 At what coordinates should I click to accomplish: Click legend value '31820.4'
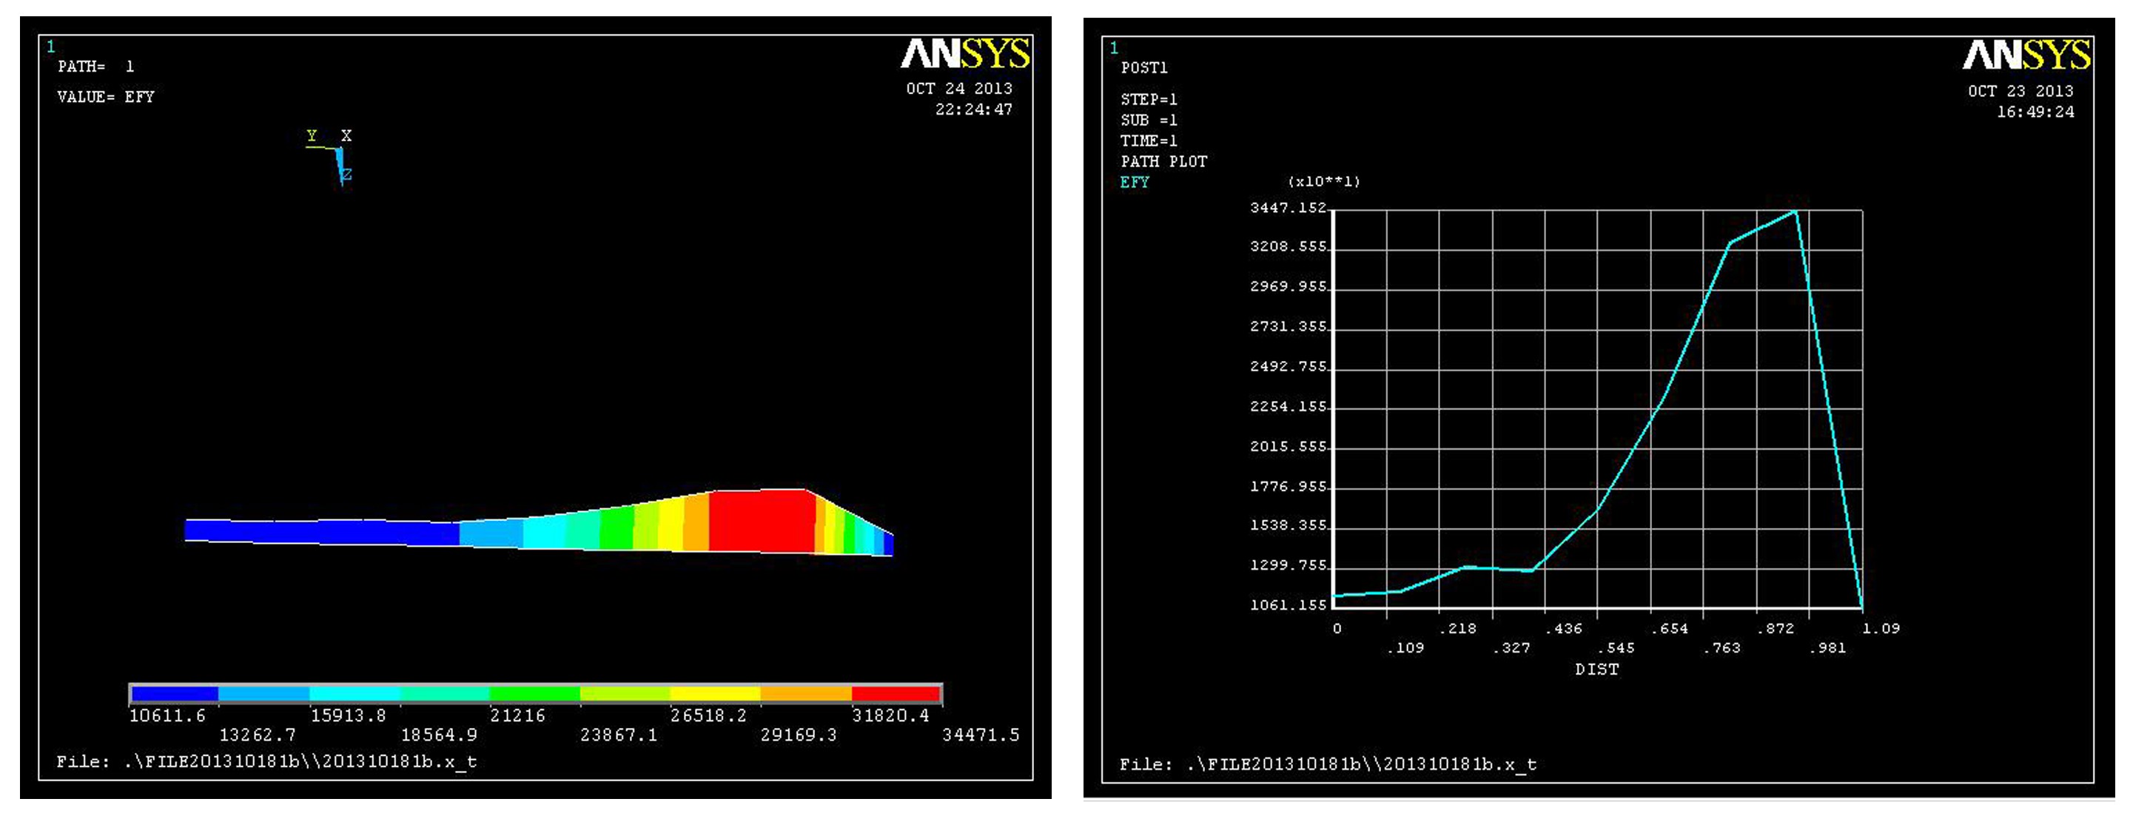[891, 716]
